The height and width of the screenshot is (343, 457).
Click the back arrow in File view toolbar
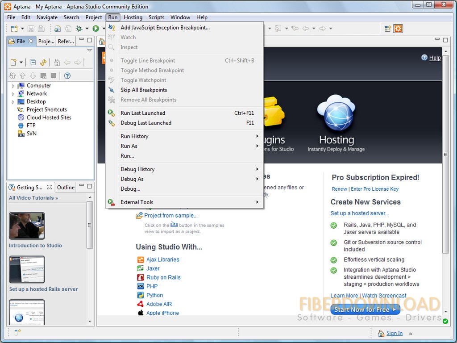click(x=67, y=62)
